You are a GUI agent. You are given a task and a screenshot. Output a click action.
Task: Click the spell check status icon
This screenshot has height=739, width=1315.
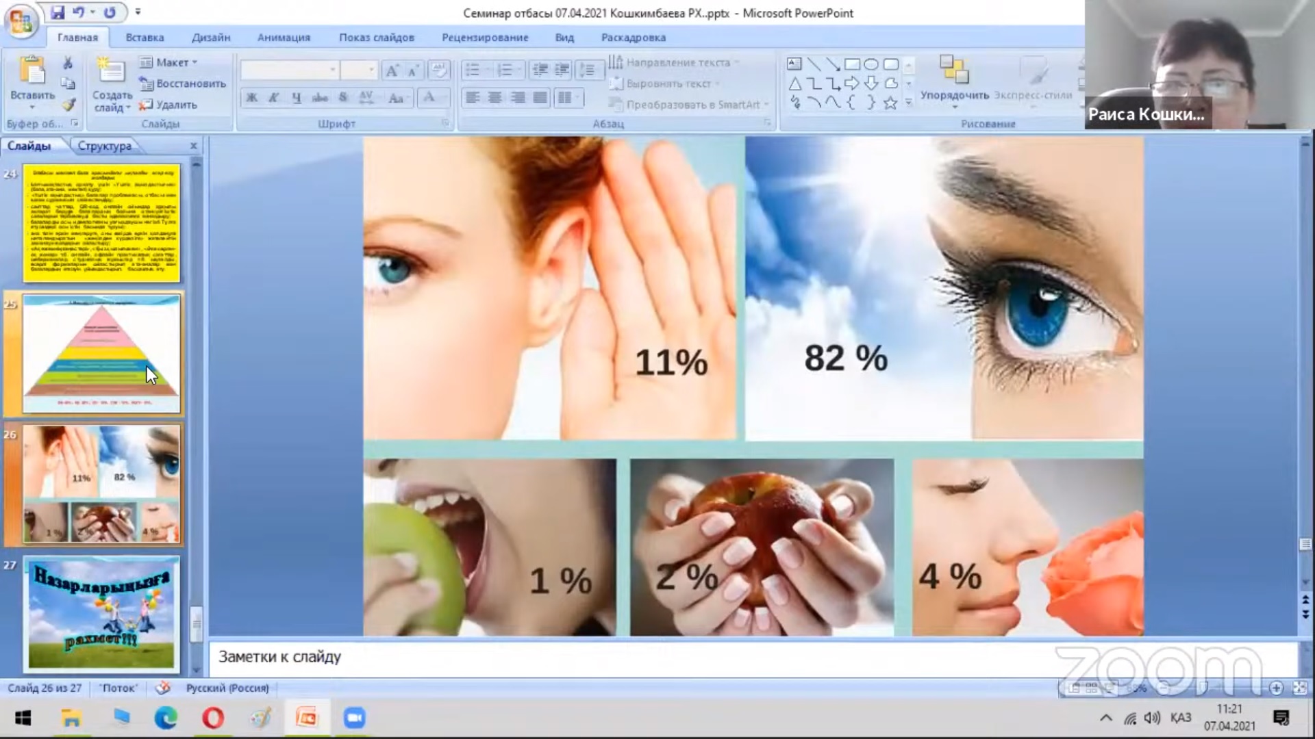pyautogui.click(x=162, y=688)
